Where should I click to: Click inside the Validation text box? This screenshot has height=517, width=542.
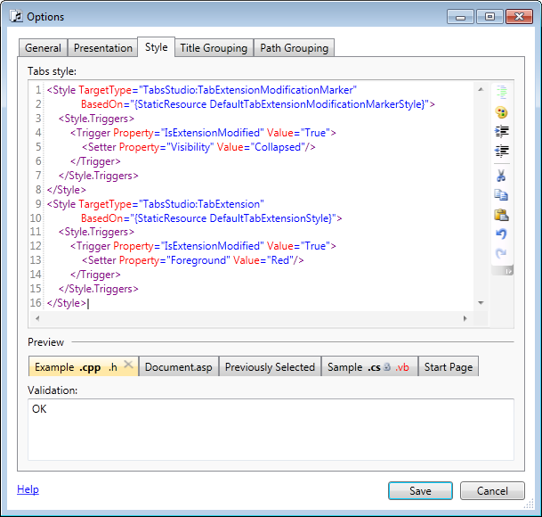tap(271, 430)
